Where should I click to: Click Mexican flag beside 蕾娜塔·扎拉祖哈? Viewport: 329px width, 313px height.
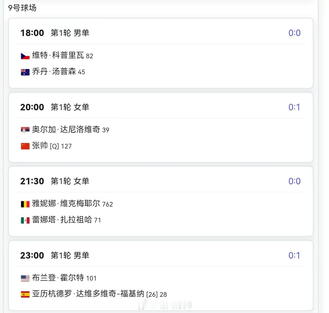click(25, 220)
